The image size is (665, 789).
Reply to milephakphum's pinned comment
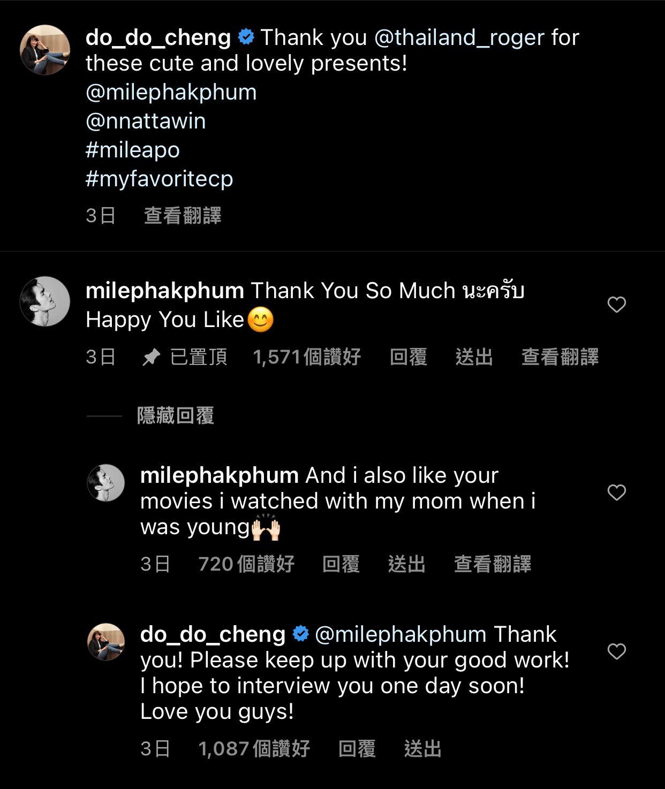click(408, 357)
